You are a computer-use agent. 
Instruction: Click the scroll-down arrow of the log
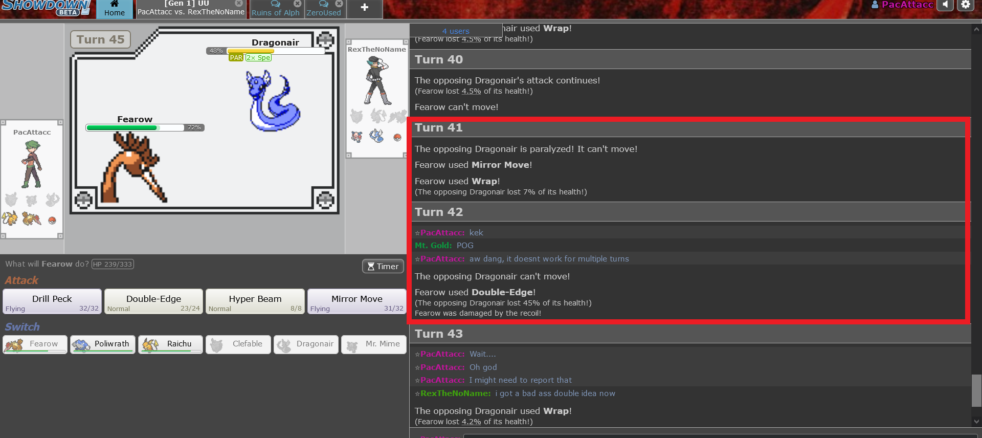click(x=976, y=422)
